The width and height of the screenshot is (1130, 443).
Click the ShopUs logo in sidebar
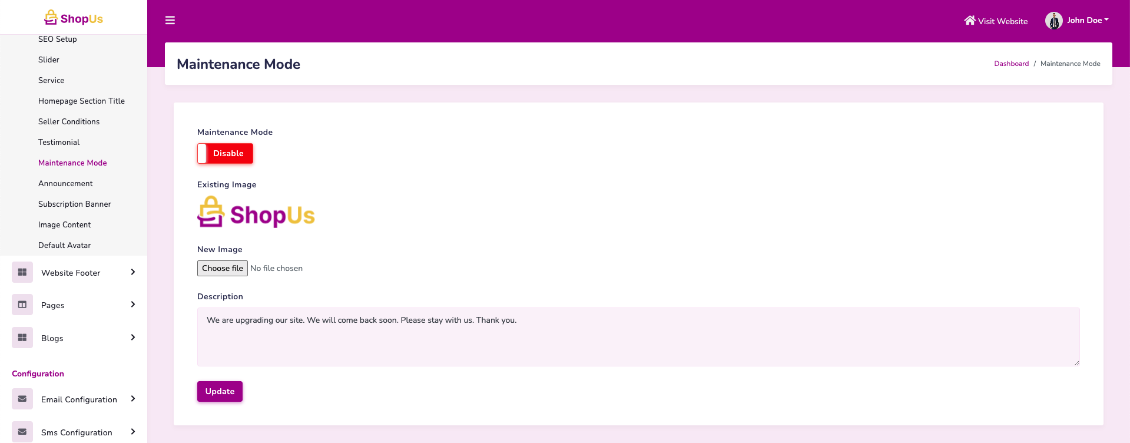[74, 18]
